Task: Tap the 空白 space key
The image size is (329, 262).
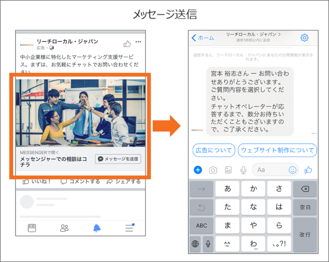Action: point(305,207)
